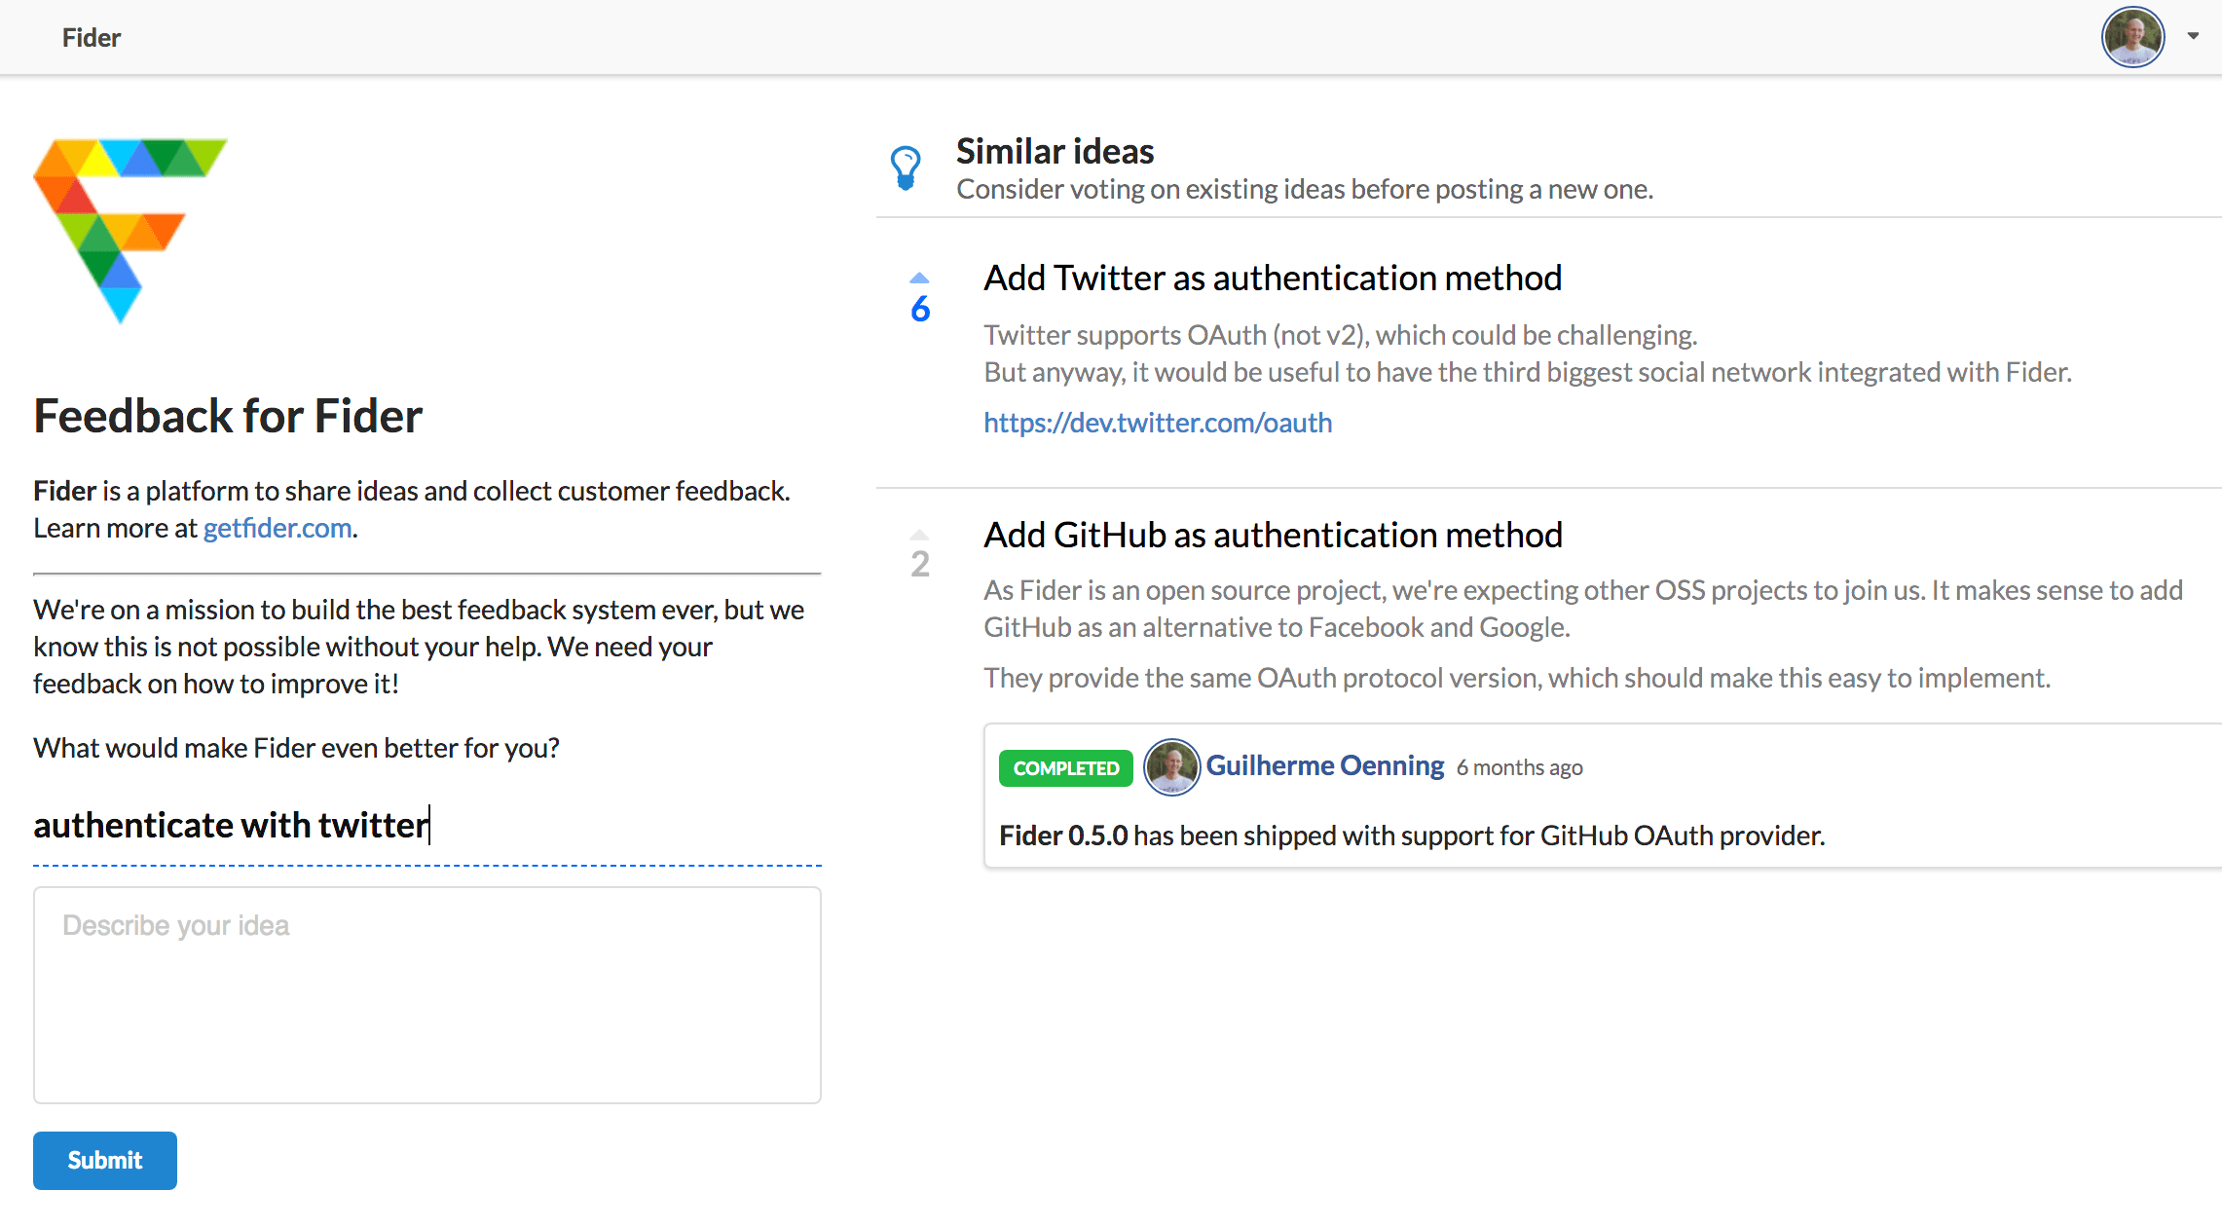Click the Fider 0.5.0 shipped response text
The width and height of the screenshot is (2222, 1227).
pyautogui.click(x=1412, y=837)
